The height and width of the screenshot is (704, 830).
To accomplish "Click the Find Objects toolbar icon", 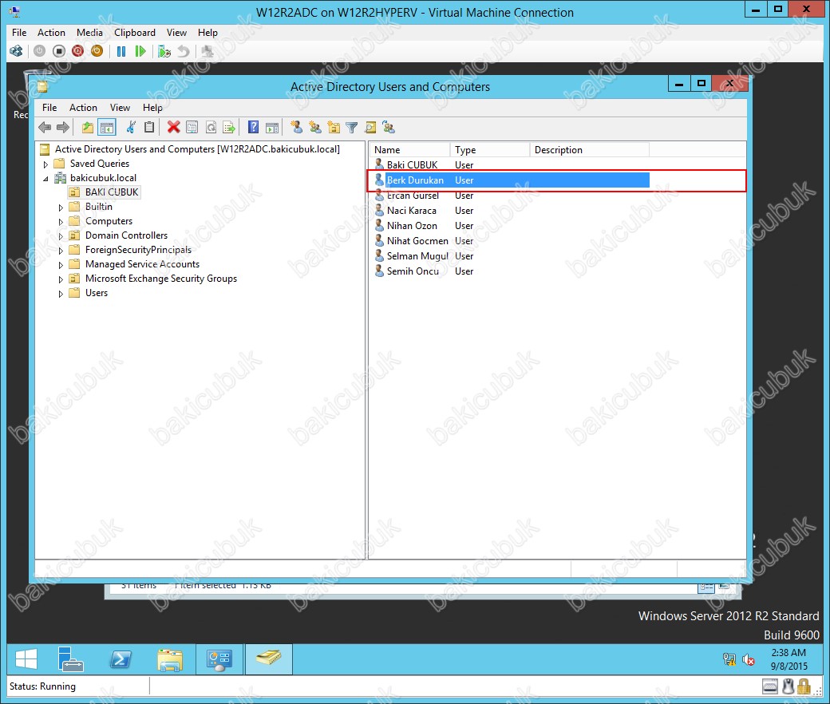I will [x=370, y=127].
